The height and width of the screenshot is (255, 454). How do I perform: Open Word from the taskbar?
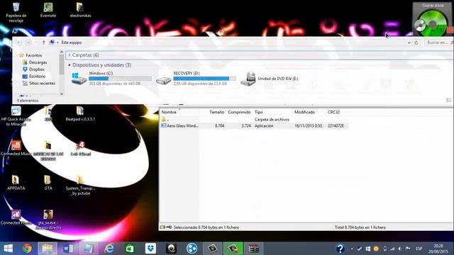pos(68,249)
